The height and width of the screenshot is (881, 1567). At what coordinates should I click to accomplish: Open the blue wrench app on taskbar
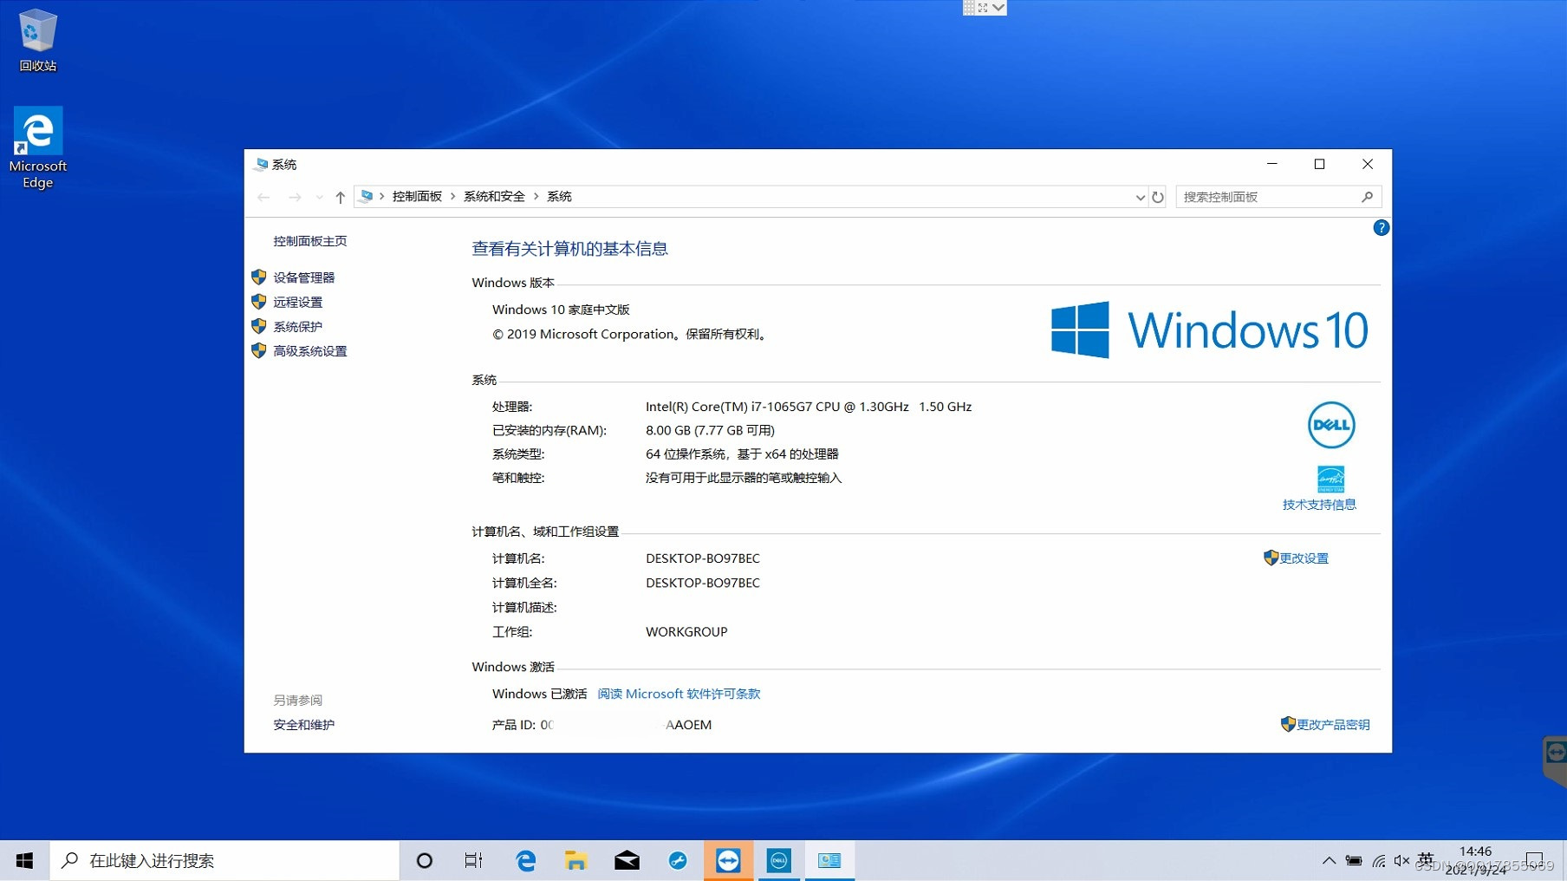tap(678, 860)
